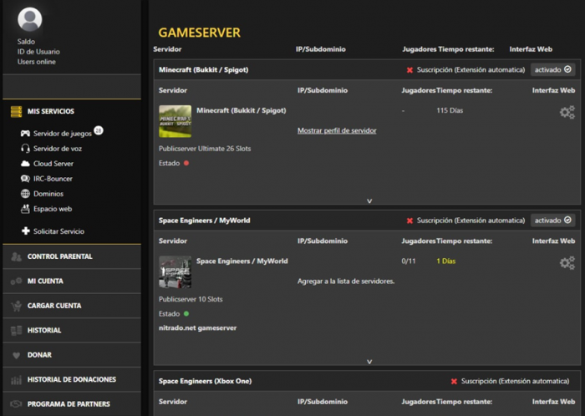The height and width of the screenshot is (416, 585).
Task: Open the Historial section
Action: click(x=72, y=330)
